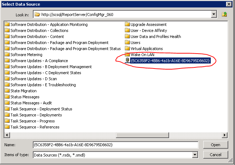
Task: Click folder icon beside Software Metering
Action: point(7,54)
